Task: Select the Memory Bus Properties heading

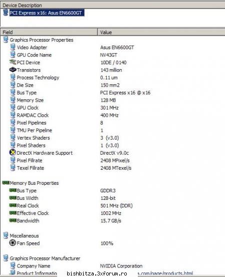Action: click(34, 183)
